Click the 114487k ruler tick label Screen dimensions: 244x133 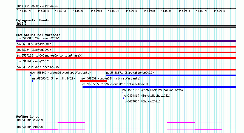(x=26, y=11)
